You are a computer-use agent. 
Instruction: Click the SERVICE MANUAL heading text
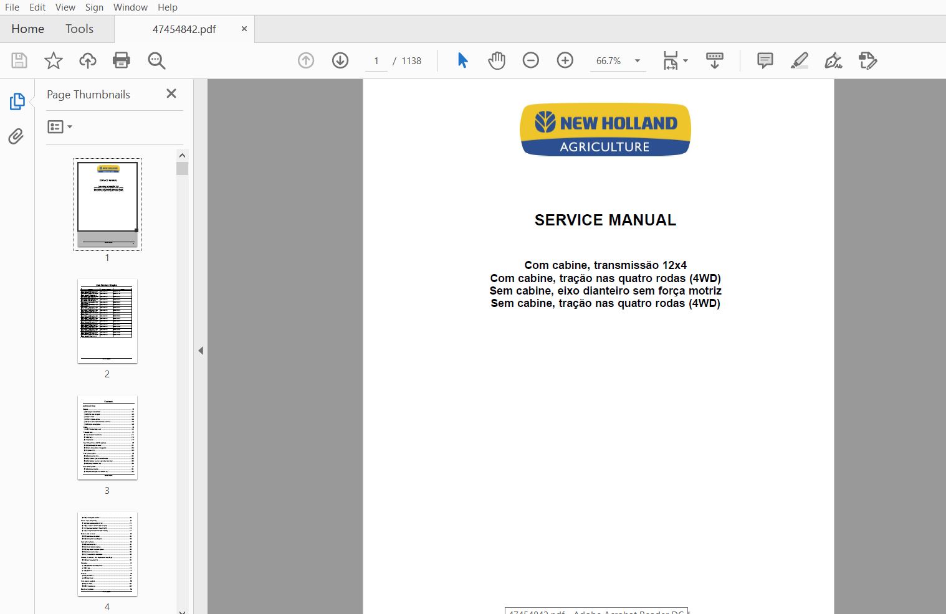click(605, 220)
